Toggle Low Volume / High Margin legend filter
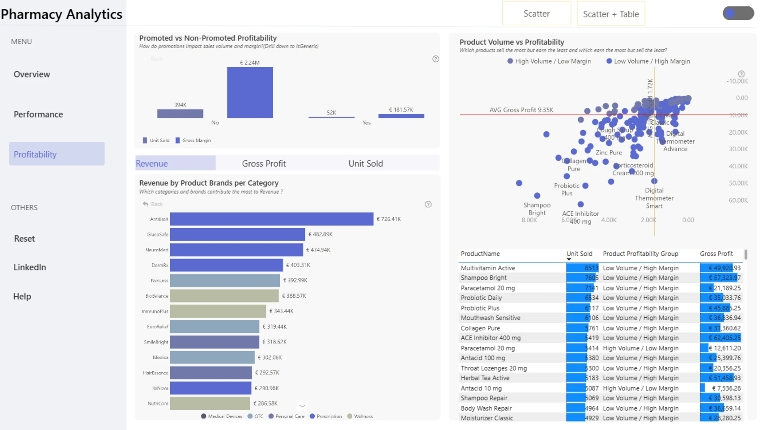The height and width of the screenshot is (430, 765). point(648,61)
